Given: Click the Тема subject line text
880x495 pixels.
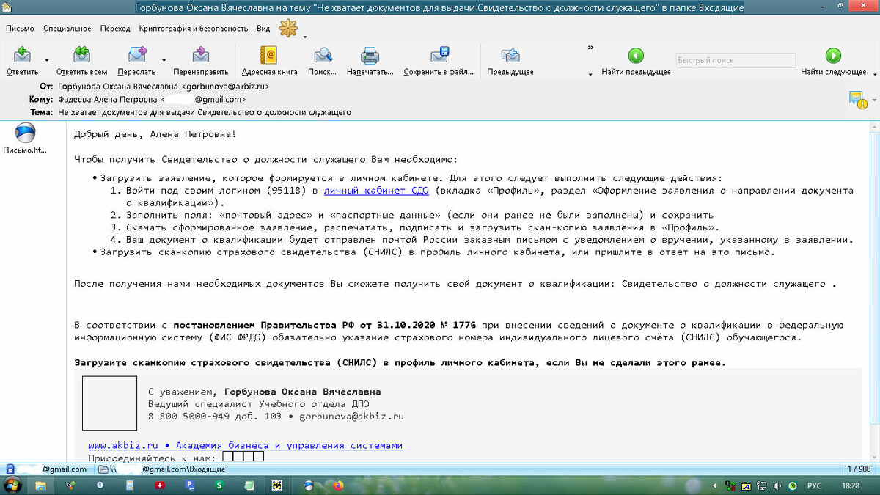Looking at the screenshot, I should (205, 112).
